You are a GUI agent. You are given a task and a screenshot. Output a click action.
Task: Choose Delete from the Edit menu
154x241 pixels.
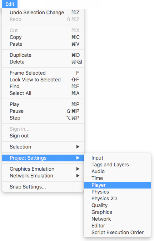coord(43,62)
